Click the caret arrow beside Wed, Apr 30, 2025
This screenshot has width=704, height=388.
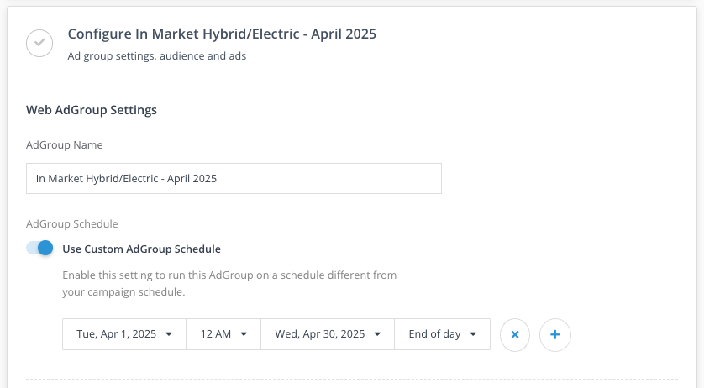pyautogui.click(x=377, y=334)
